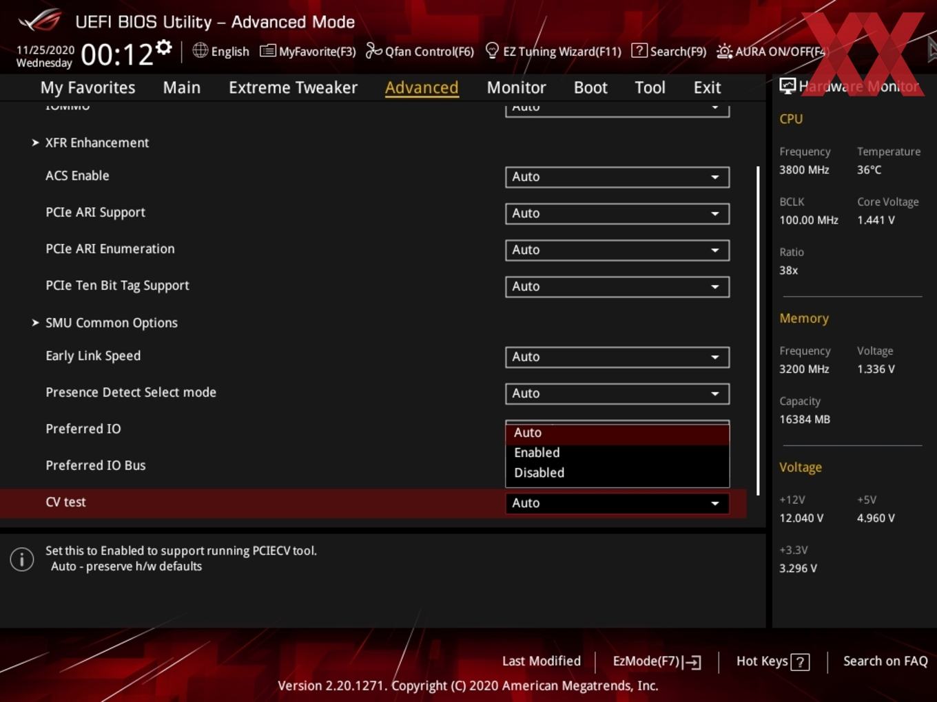Click memory capacity 16384 MB
The width and height of the screenshot is (937, 702).
pyautogui.click(x=805, y=419)
